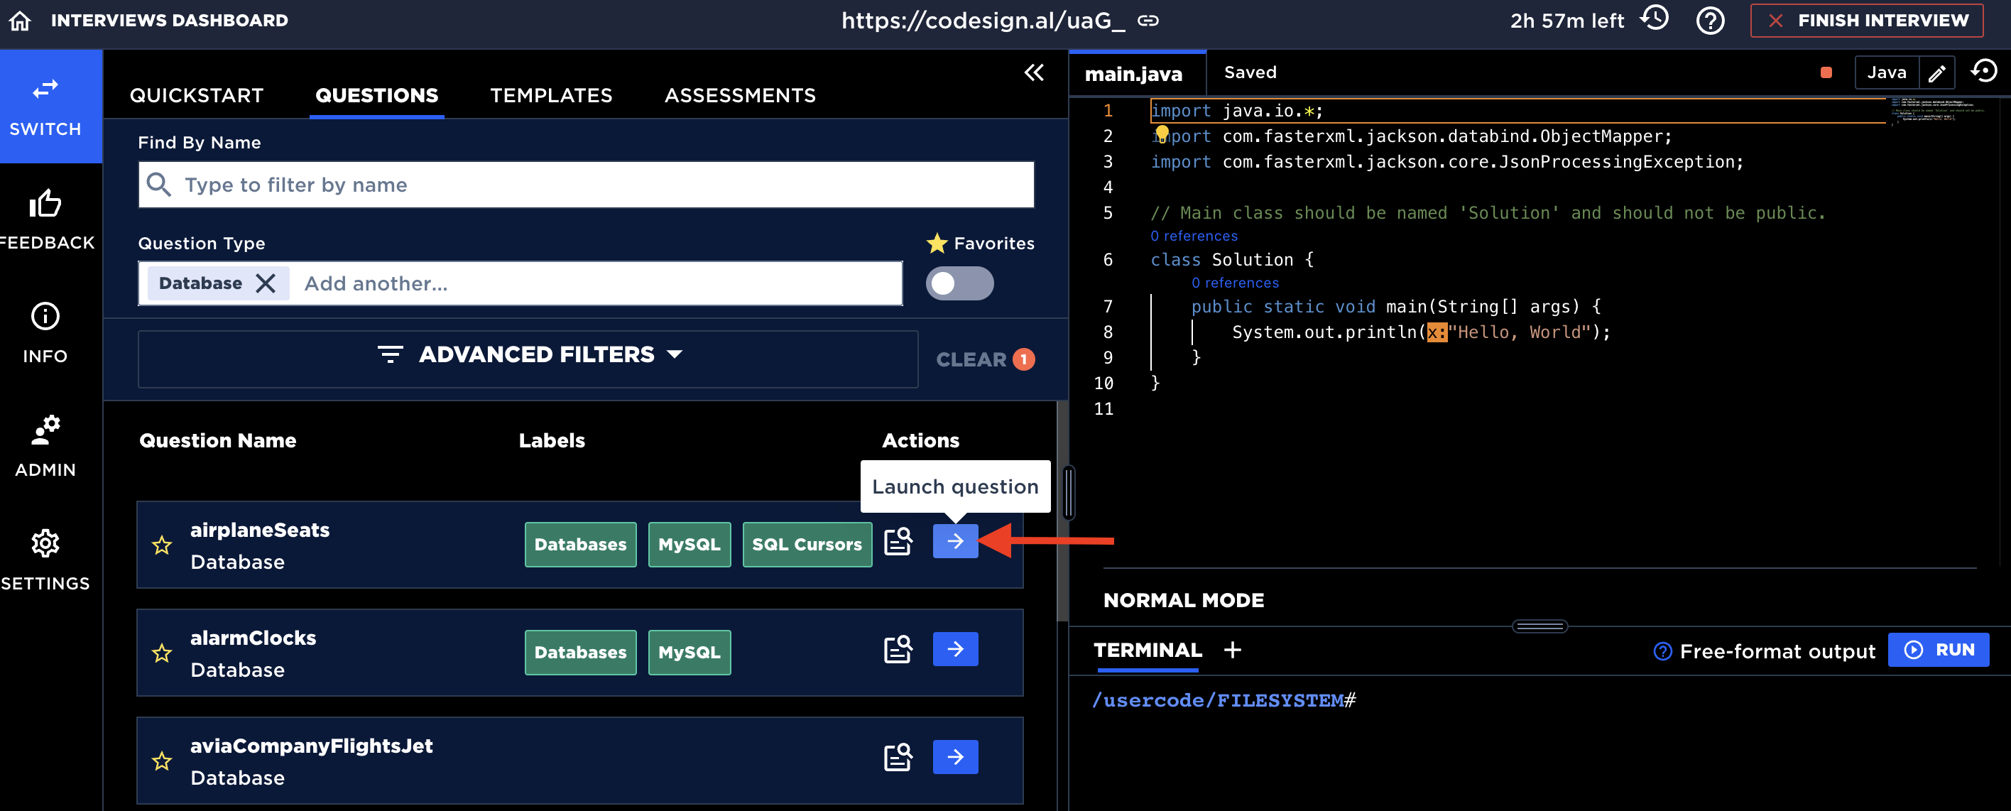
Task: Open the home Interviews Dashboard icon
Action: pos(21,21)
